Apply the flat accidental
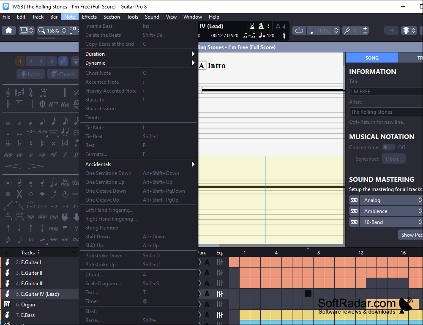Viewport: 423px width, 325px height. pos(19,143)
